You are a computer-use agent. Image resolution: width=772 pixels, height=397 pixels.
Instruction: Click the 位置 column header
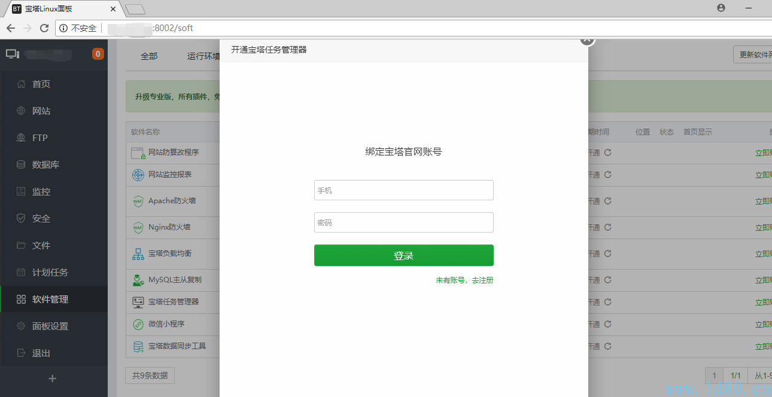643,132
